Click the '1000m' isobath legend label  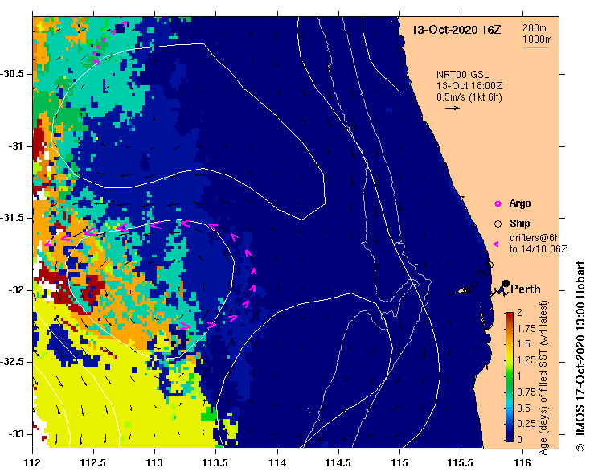tap(537, 39)
